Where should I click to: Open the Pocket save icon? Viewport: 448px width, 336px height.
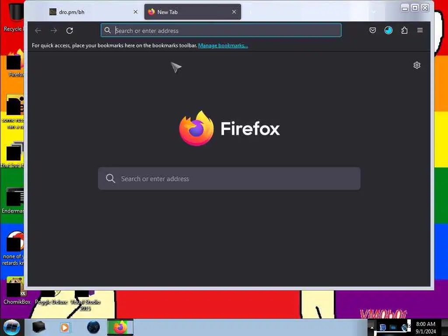(373, 30)
